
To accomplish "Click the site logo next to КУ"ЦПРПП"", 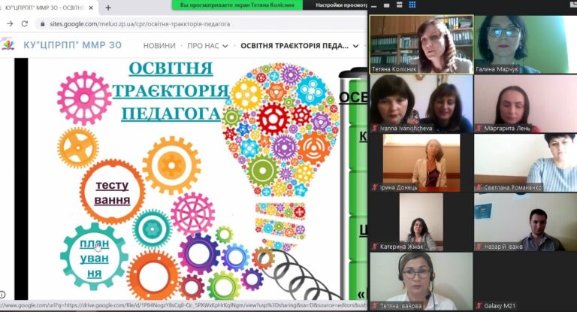I will coord(8,45).
